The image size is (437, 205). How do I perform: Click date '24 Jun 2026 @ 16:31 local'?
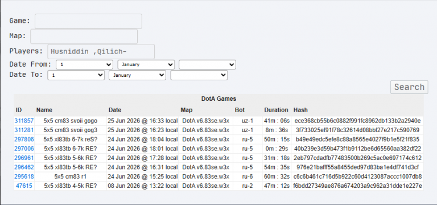click(x=142, y=167)
